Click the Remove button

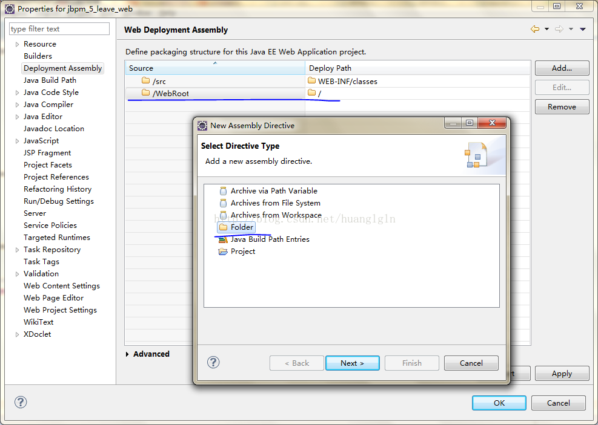[x=562, y=107]
